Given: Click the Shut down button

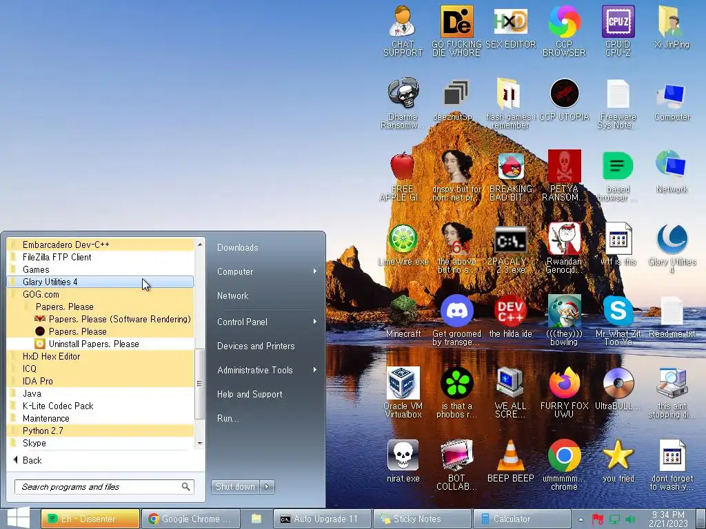Looking at the screenshot, I should [x=236, y=486].
